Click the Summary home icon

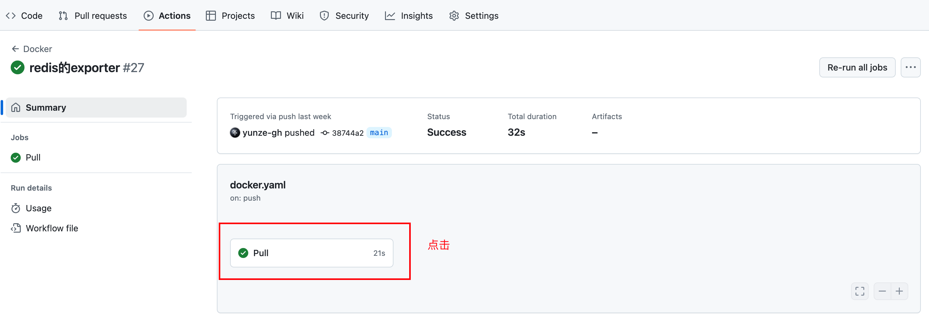(15, 107)
